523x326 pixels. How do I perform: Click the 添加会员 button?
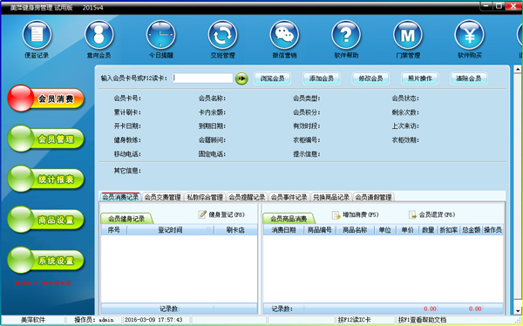321,78
